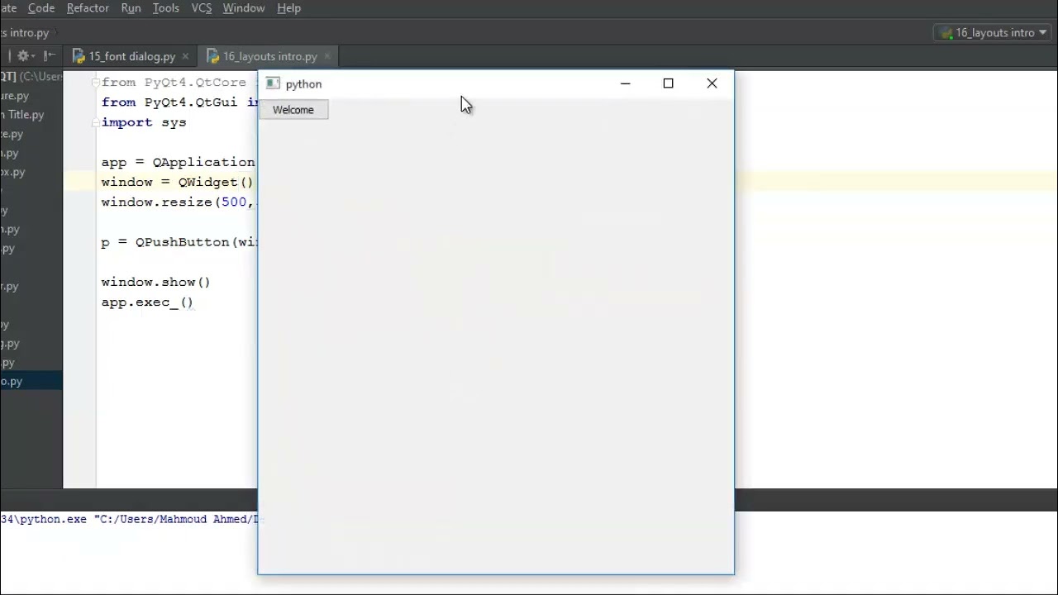Viewport: 1058px width, 595px height.
Task: Open the VCS menu
Action: click(202, 8)
